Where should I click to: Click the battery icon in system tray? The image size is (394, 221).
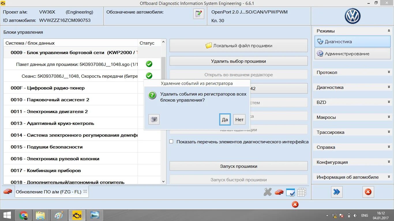click(x=349, y=216)
